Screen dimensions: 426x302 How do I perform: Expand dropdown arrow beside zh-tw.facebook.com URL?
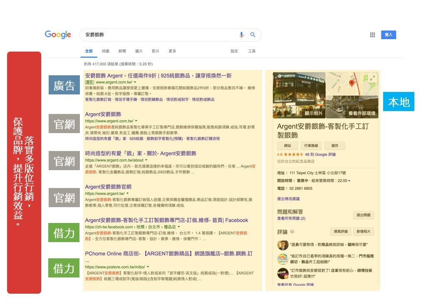[179, 227]
